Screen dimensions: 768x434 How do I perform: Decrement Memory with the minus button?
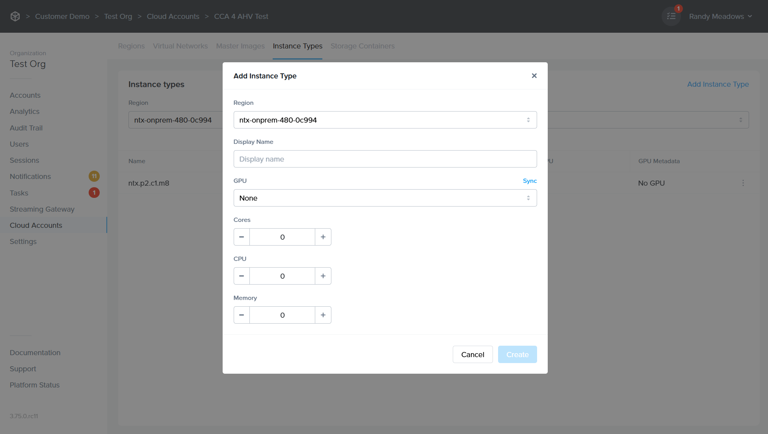(242, 315)
